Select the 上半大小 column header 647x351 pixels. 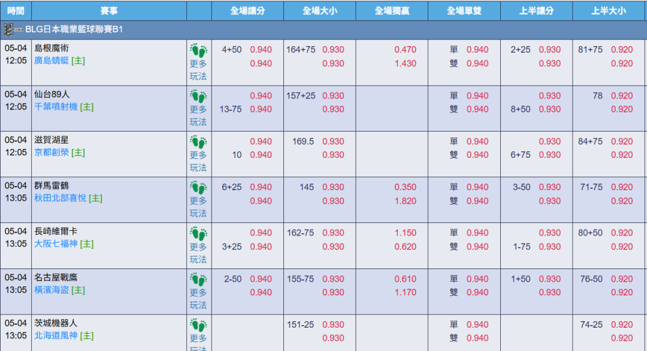[608, 11]
